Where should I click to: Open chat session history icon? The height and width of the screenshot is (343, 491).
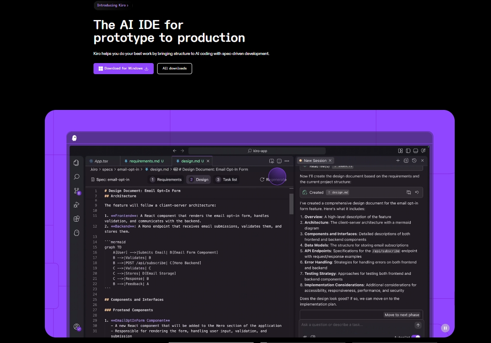click(414, 161)
